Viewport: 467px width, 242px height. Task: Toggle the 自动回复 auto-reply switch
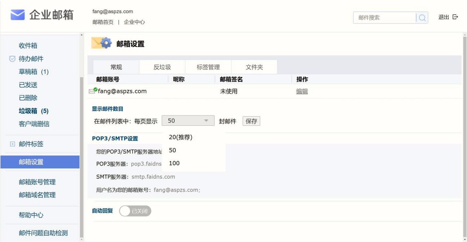[135, 211]
